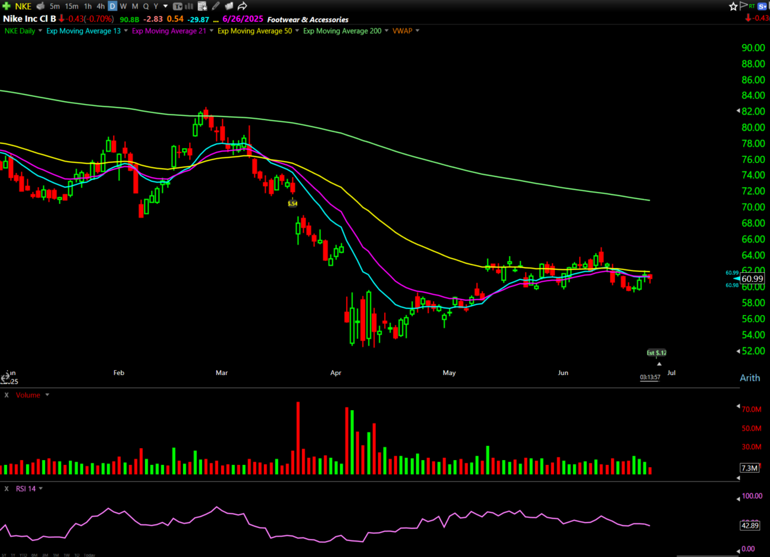Click the 42.89 RSI value label
This screenshot has height=557, width=770.
750,525
